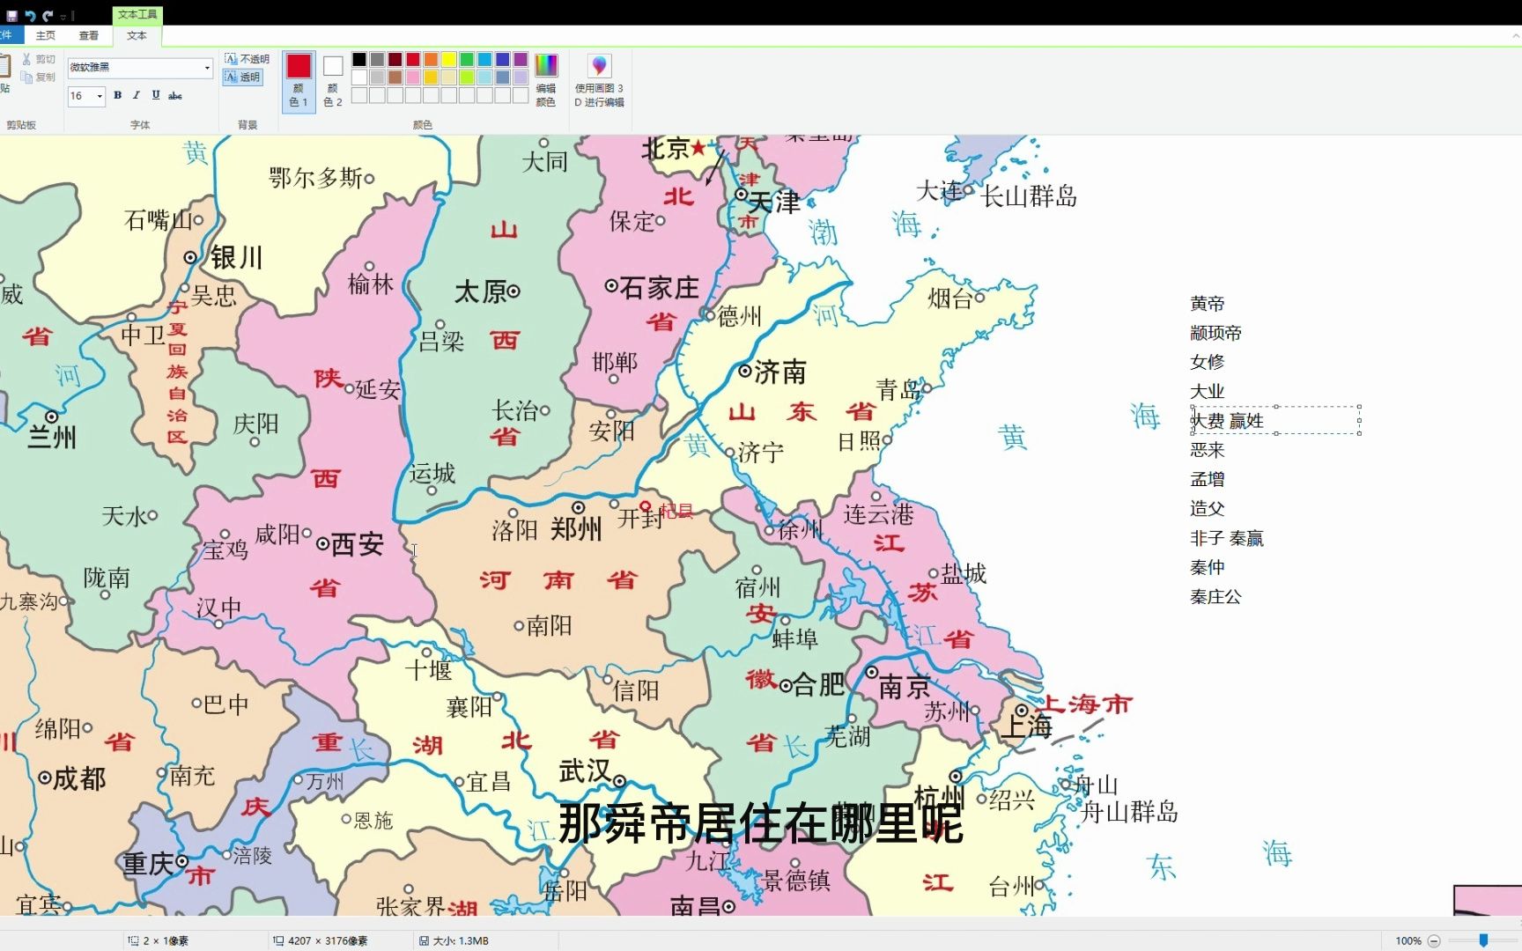Click the Paste clipboard icon
The image size is (1522, 951).
[5, 66]
